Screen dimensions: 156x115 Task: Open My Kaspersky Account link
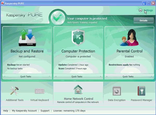click(24, 111)
